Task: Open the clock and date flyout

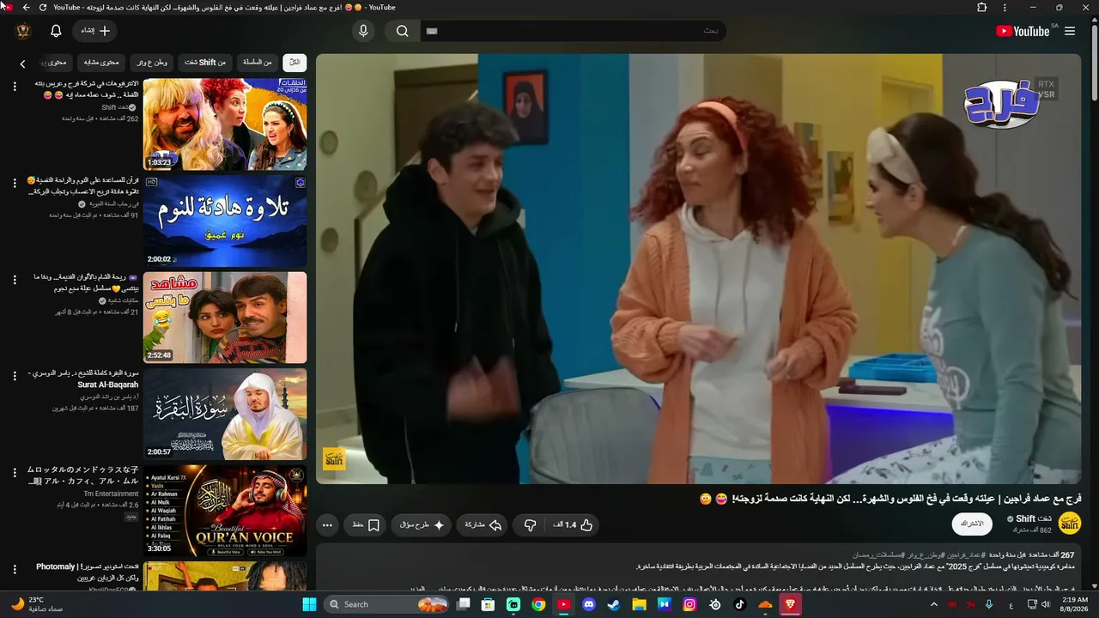Action: point(1075,604)
